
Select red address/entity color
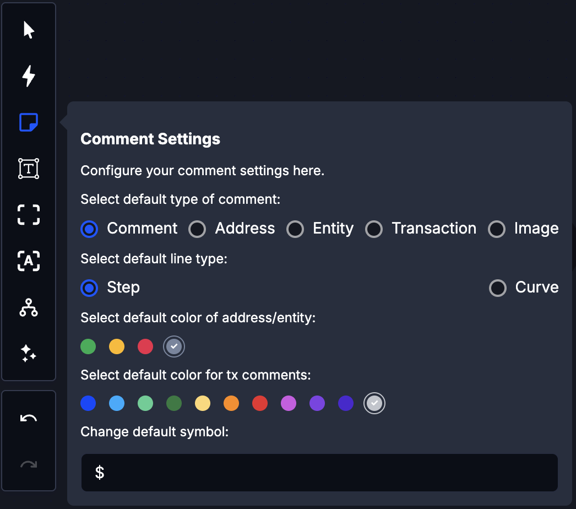click(x=145, y=346)
